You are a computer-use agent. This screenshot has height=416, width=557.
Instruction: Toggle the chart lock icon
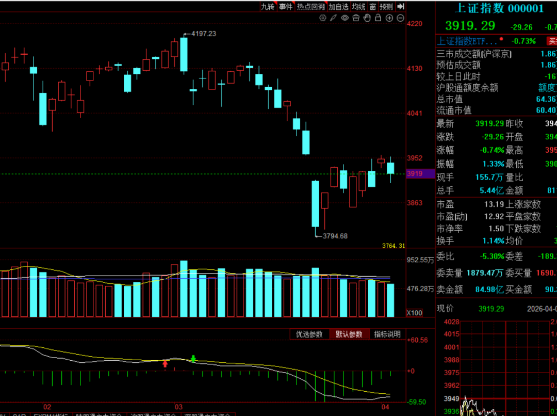click(x=378, y=18)
